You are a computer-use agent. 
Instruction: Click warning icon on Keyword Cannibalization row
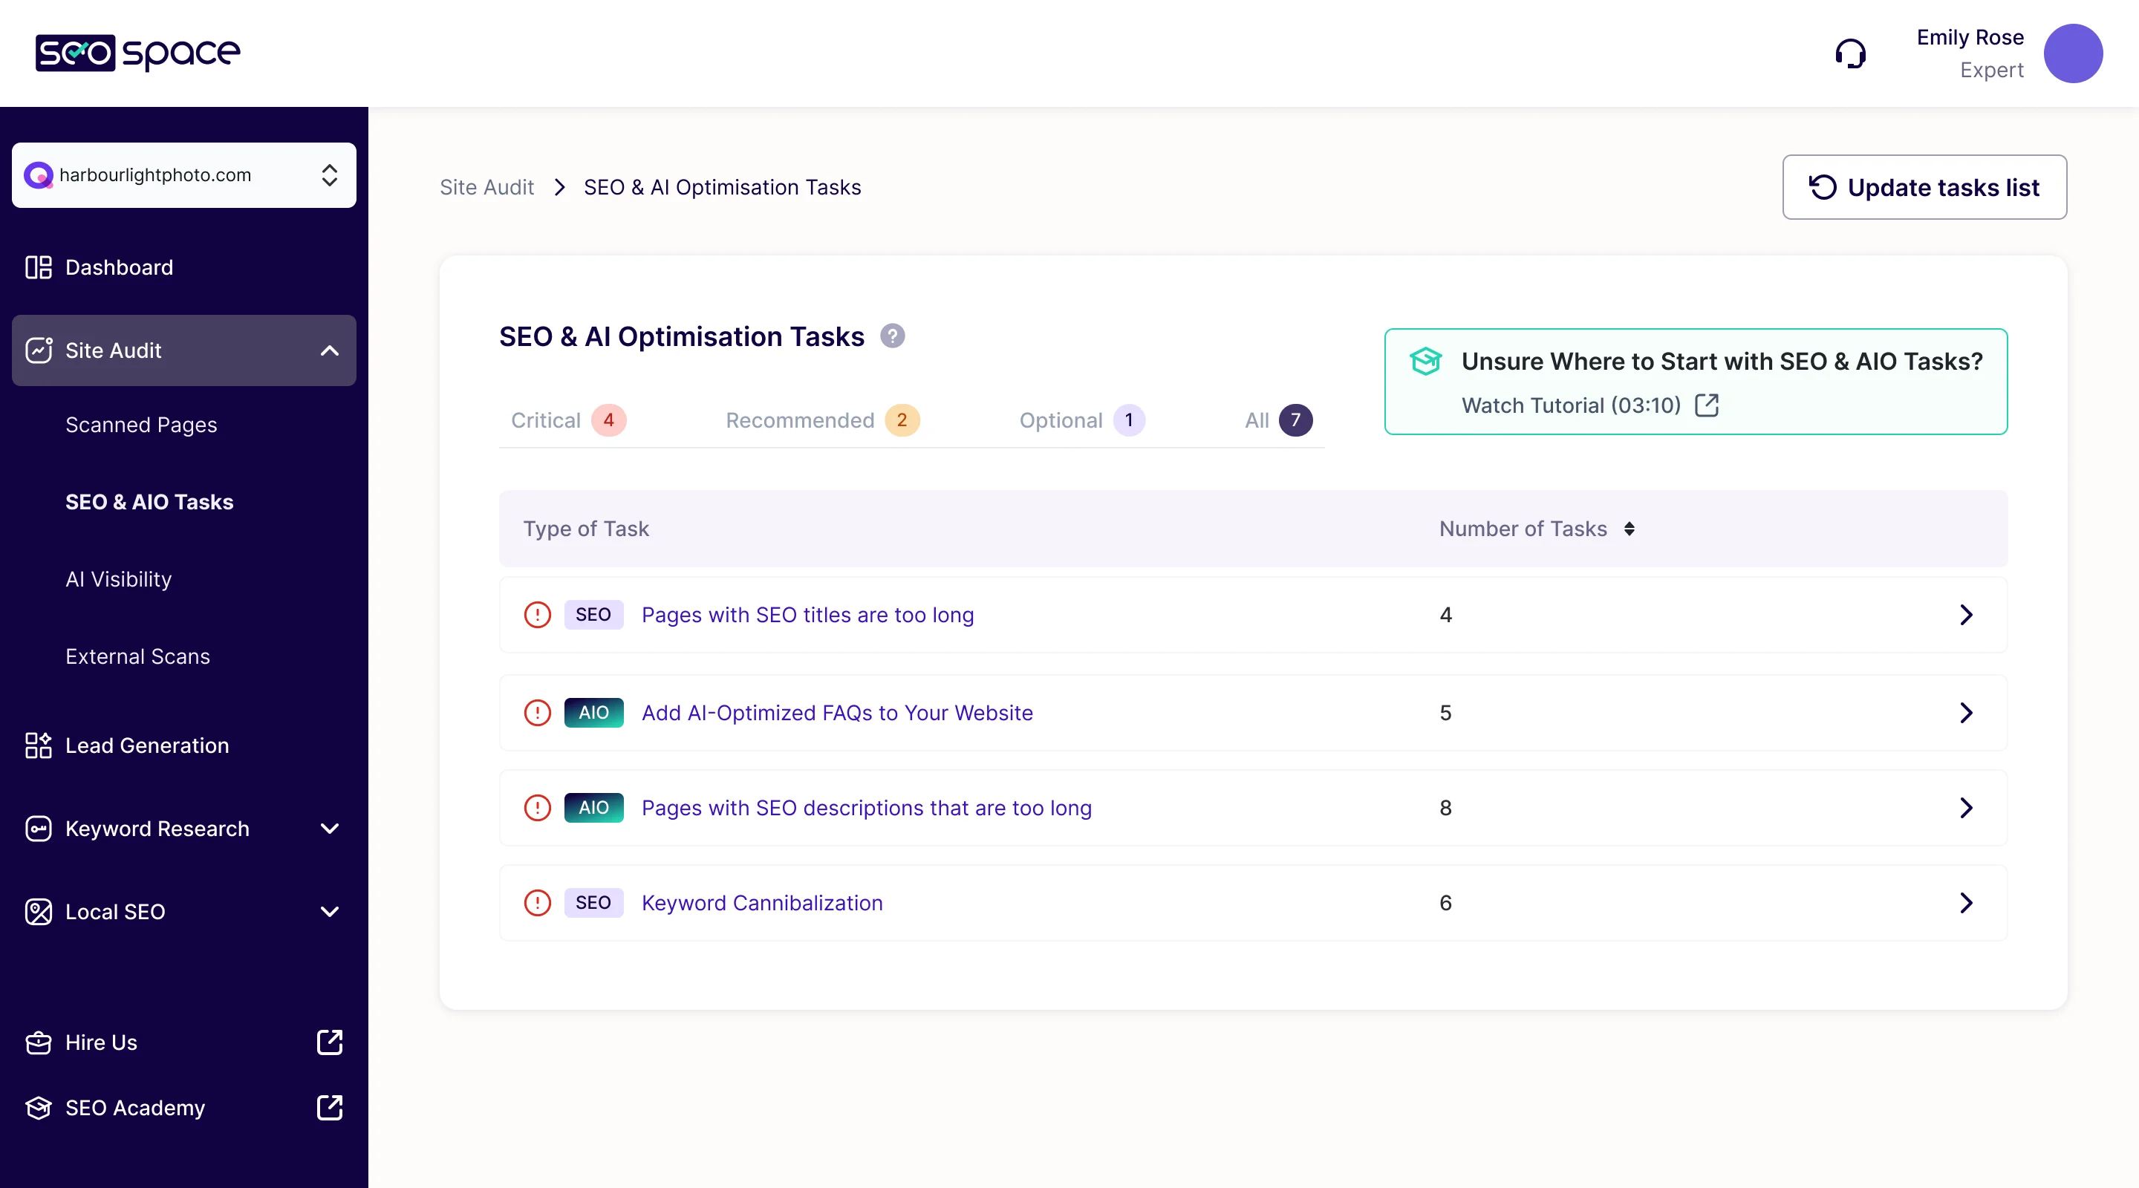click(x=537, y=902)
